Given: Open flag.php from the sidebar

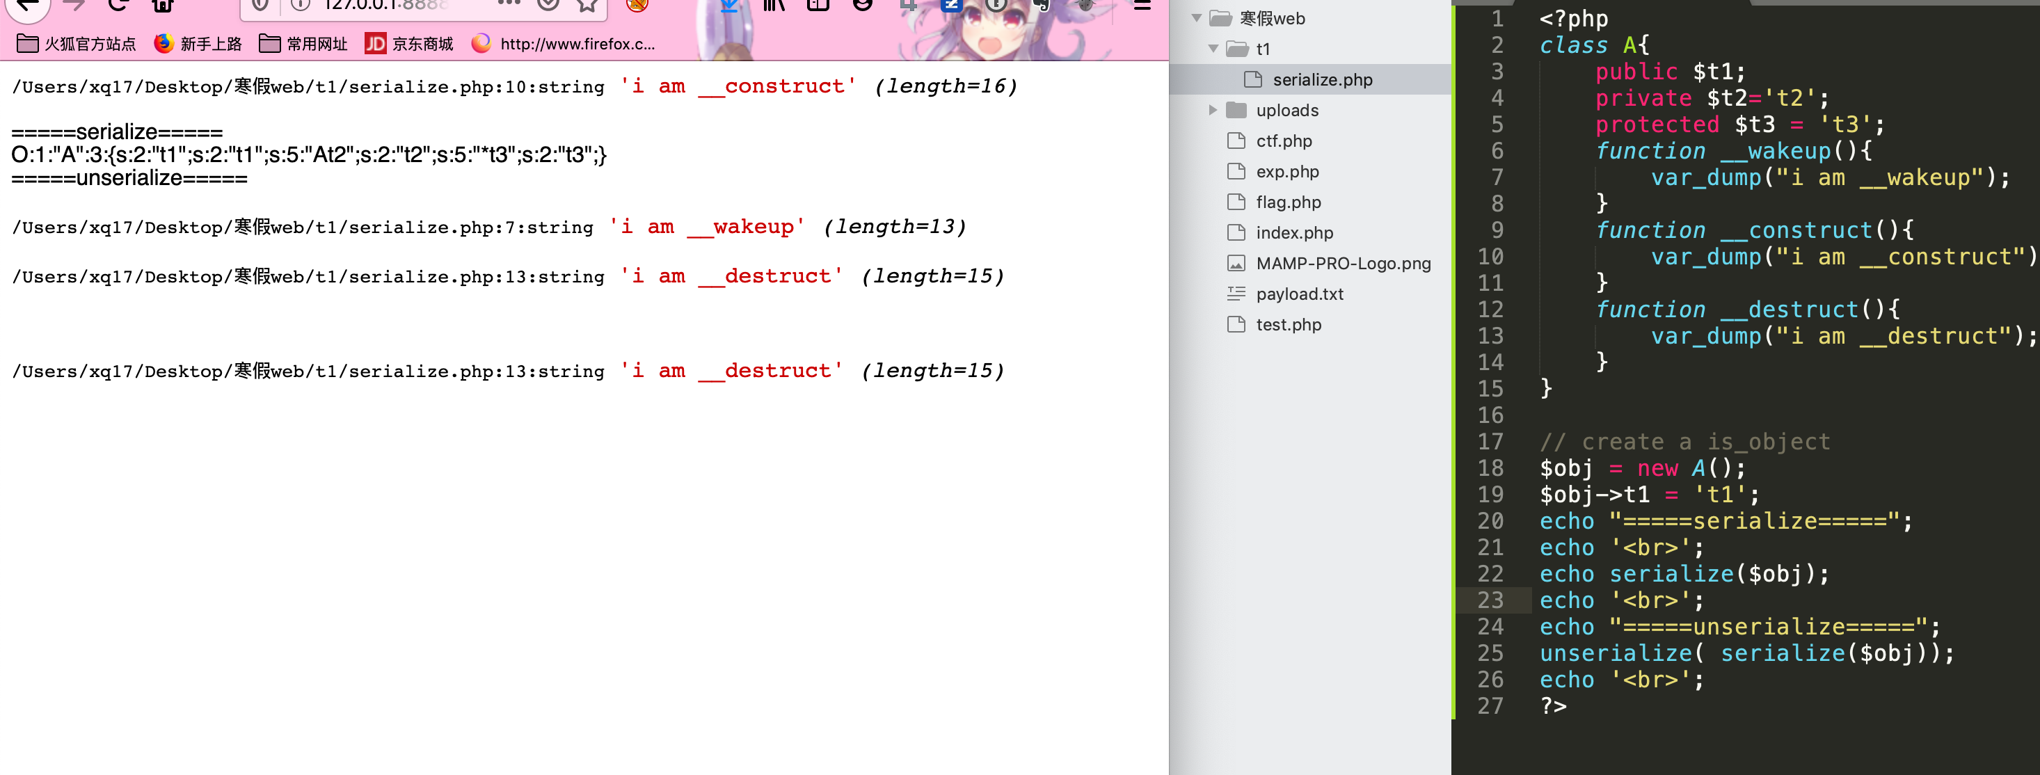Looking at the screenshot, I should click(1288, 202).
